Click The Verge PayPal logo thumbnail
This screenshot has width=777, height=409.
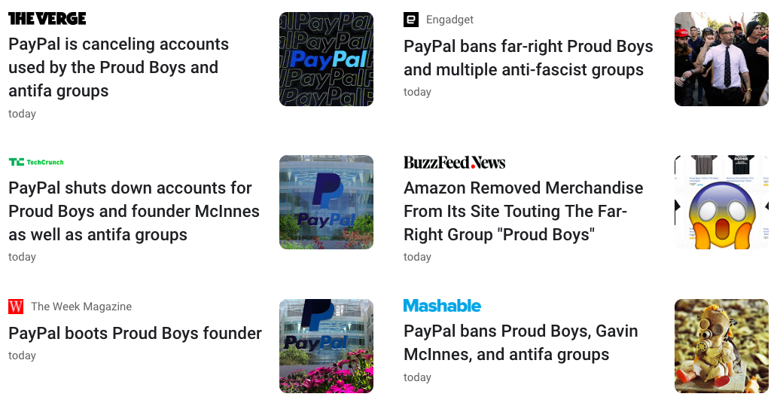tap(326, 59)
